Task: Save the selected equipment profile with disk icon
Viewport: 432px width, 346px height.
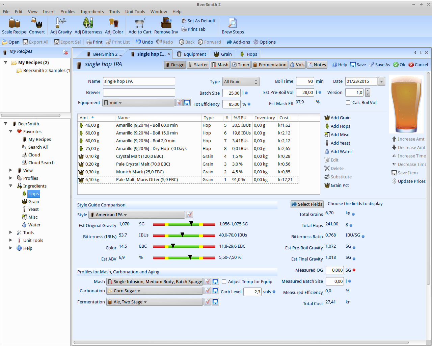Action: click(x=187, y=102)
